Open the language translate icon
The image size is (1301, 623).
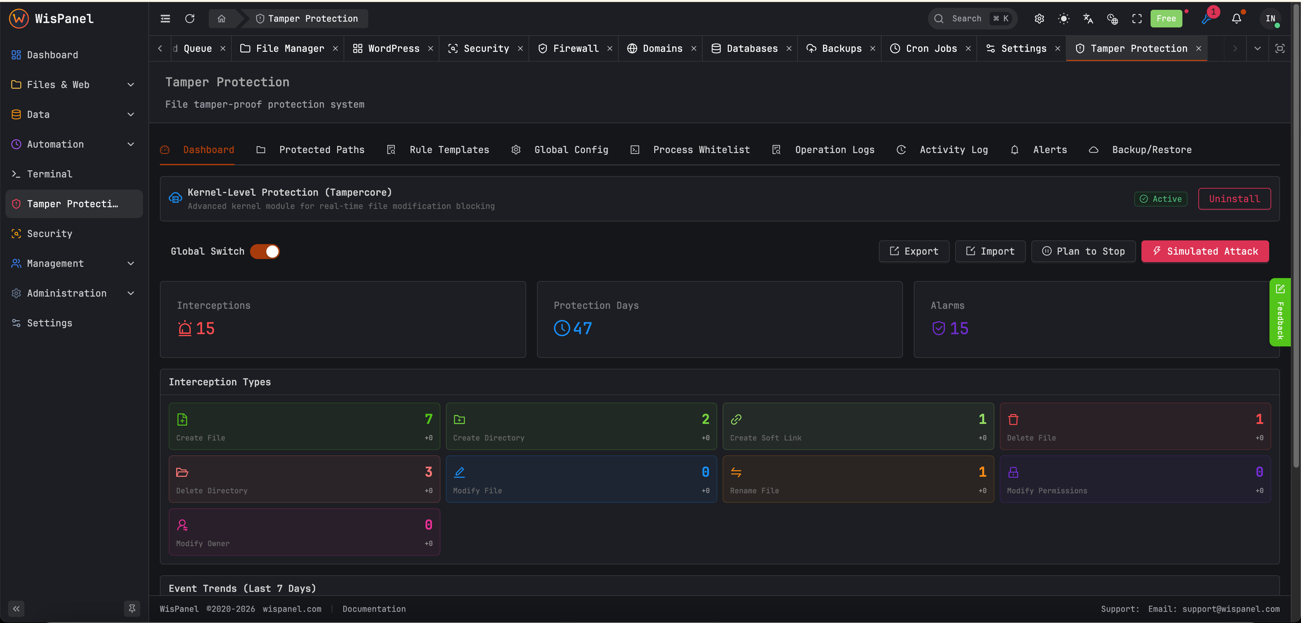tap(1088, 19)
